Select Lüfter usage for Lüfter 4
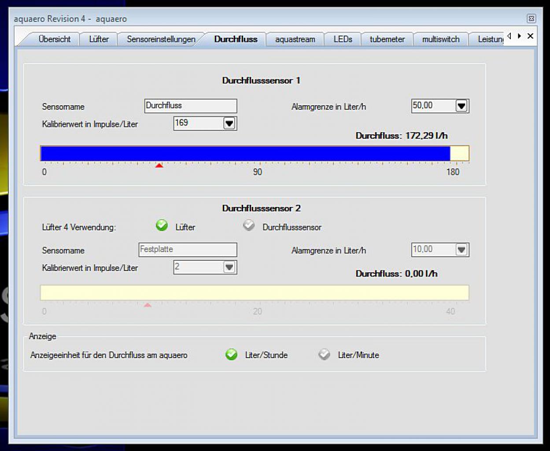Viewport: 550px width, 451px height. pyautogui.click(x=162, y=225)
